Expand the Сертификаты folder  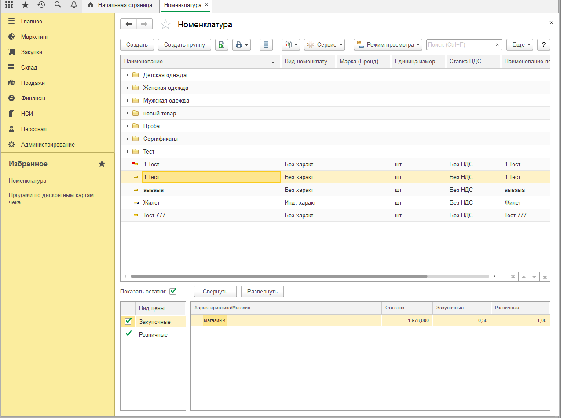tap(128, 139)
